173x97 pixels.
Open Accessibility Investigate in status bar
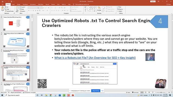[x=29, y=92]
